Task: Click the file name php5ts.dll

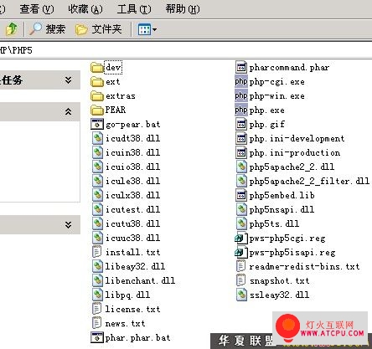Action: pyautogui.click(x=274, y=224)
